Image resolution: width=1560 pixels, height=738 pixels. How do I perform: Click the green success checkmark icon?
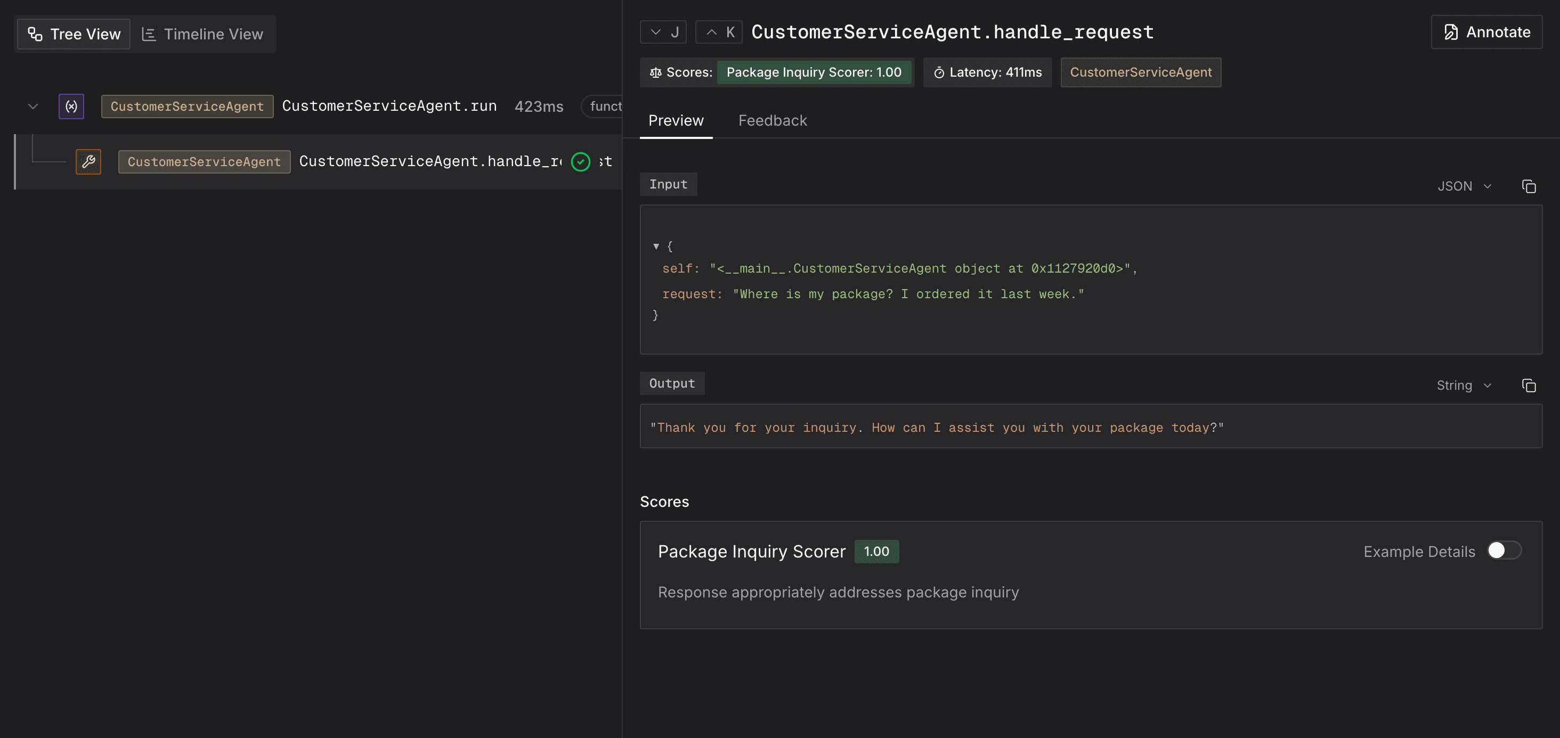(580, 162)
